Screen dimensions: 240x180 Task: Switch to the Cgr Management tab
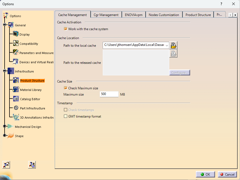[x=106, y=15]
